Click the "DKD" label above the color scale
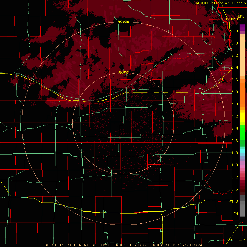This screenshot has width=247, height=247. click(241, 16)
